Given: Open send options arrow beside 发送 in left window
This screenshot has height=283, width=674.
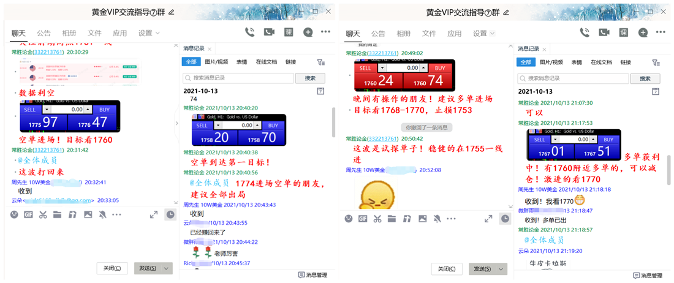Looking at the screenshot, I should coord(167,268).
